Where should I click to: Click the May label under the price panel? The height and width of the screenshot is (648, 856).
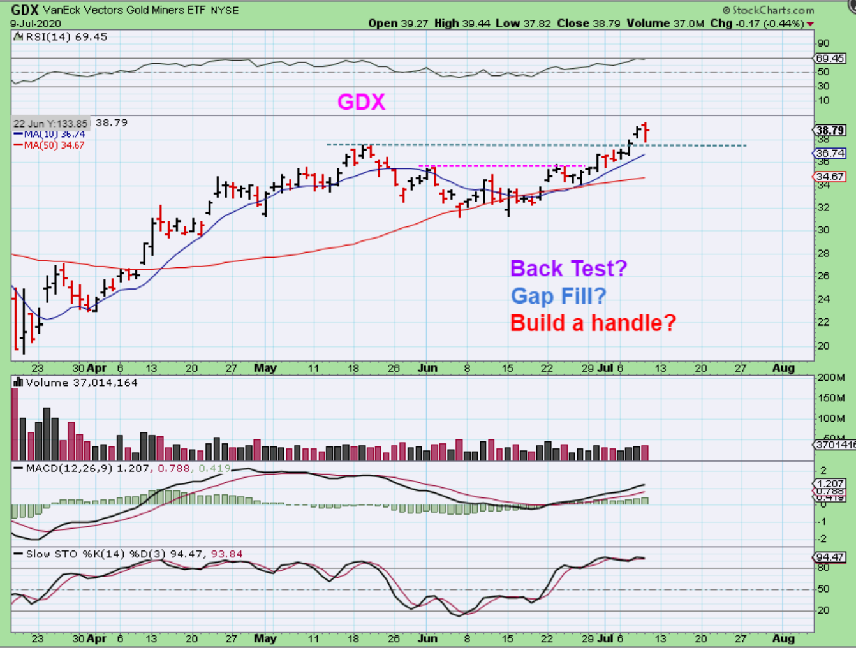click(265, 368)
